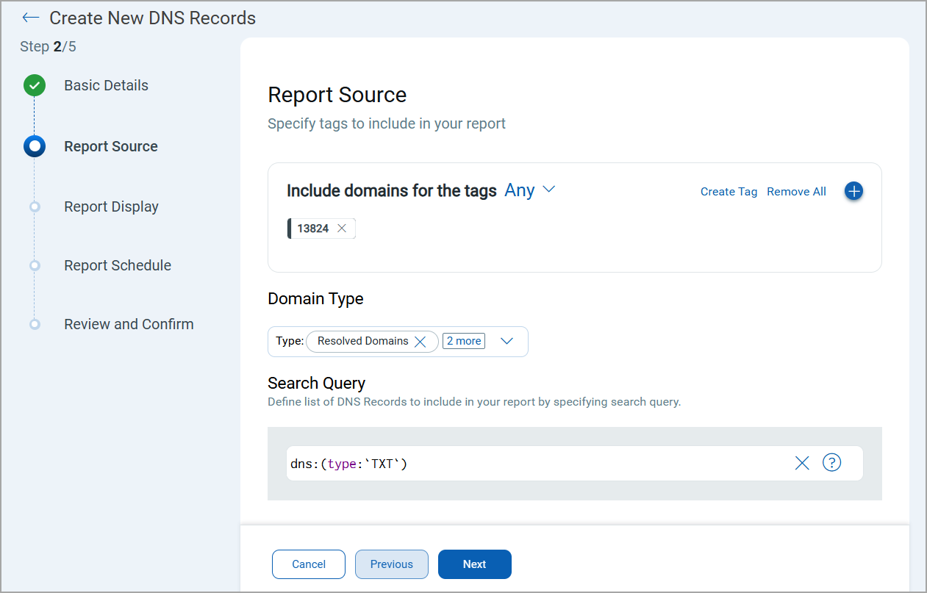Image resolution: width=927 pixels, height=593 pixels.
Task: Show the 2 more domain types
Action: point(464,341)
